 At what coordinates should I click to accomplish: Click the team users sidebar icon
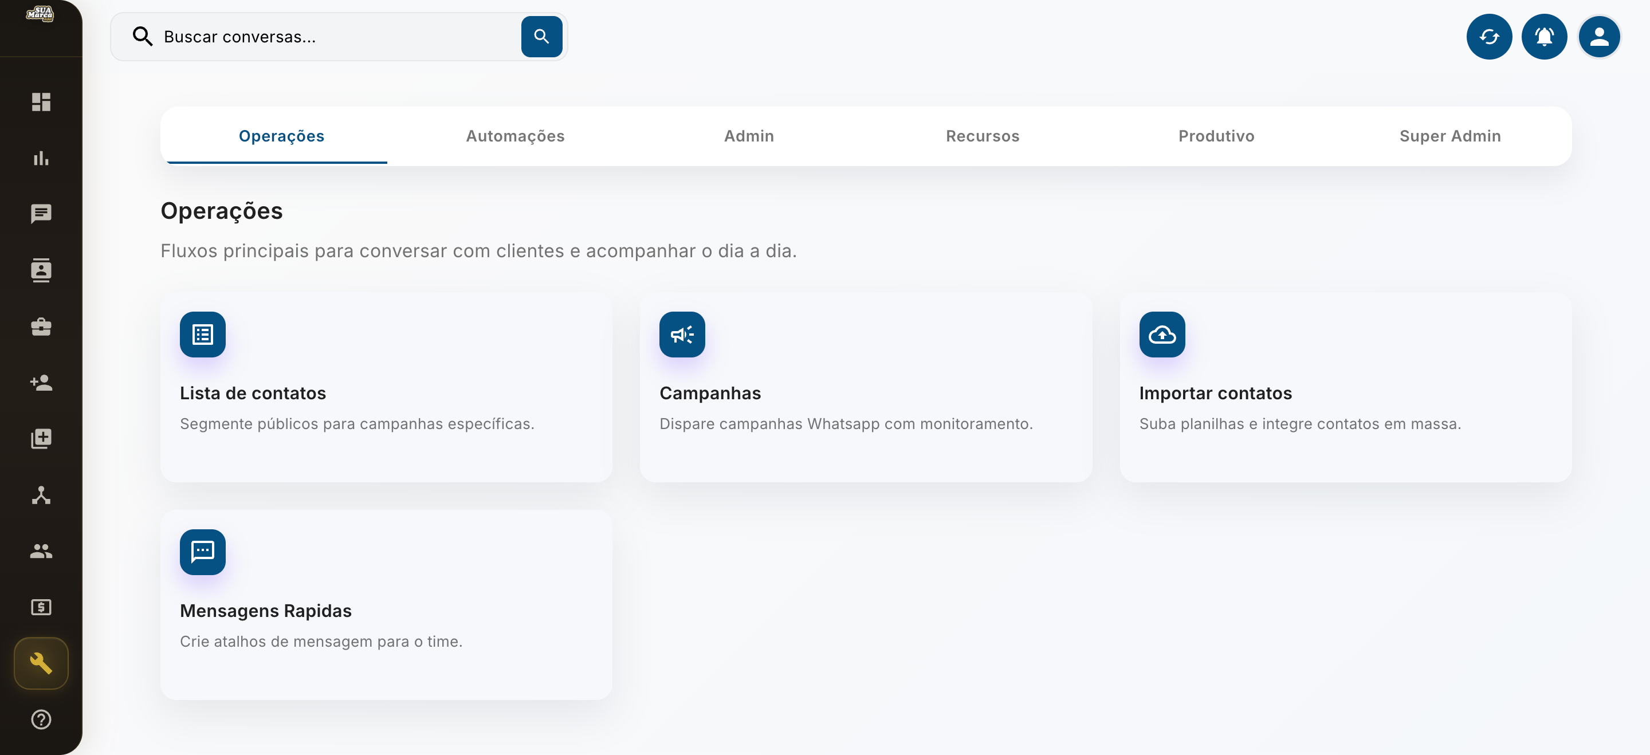[41, 550]
